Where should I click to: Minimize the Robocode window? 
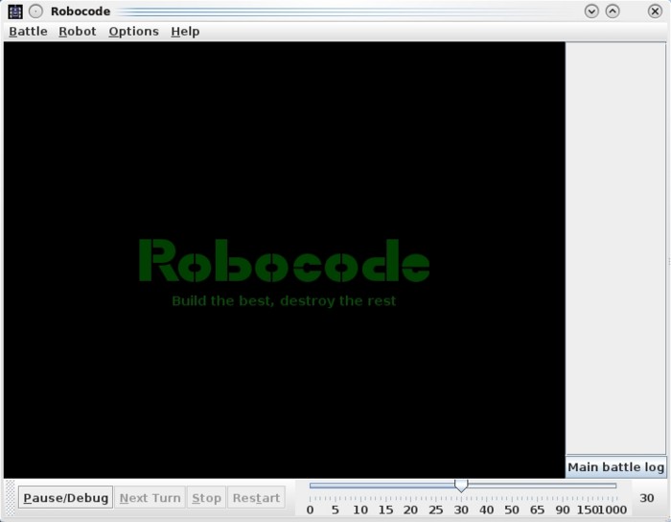click(x=591, y=12)
